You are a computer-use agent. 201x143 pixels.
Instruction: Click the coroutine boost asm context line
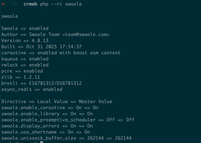point(61,53)
